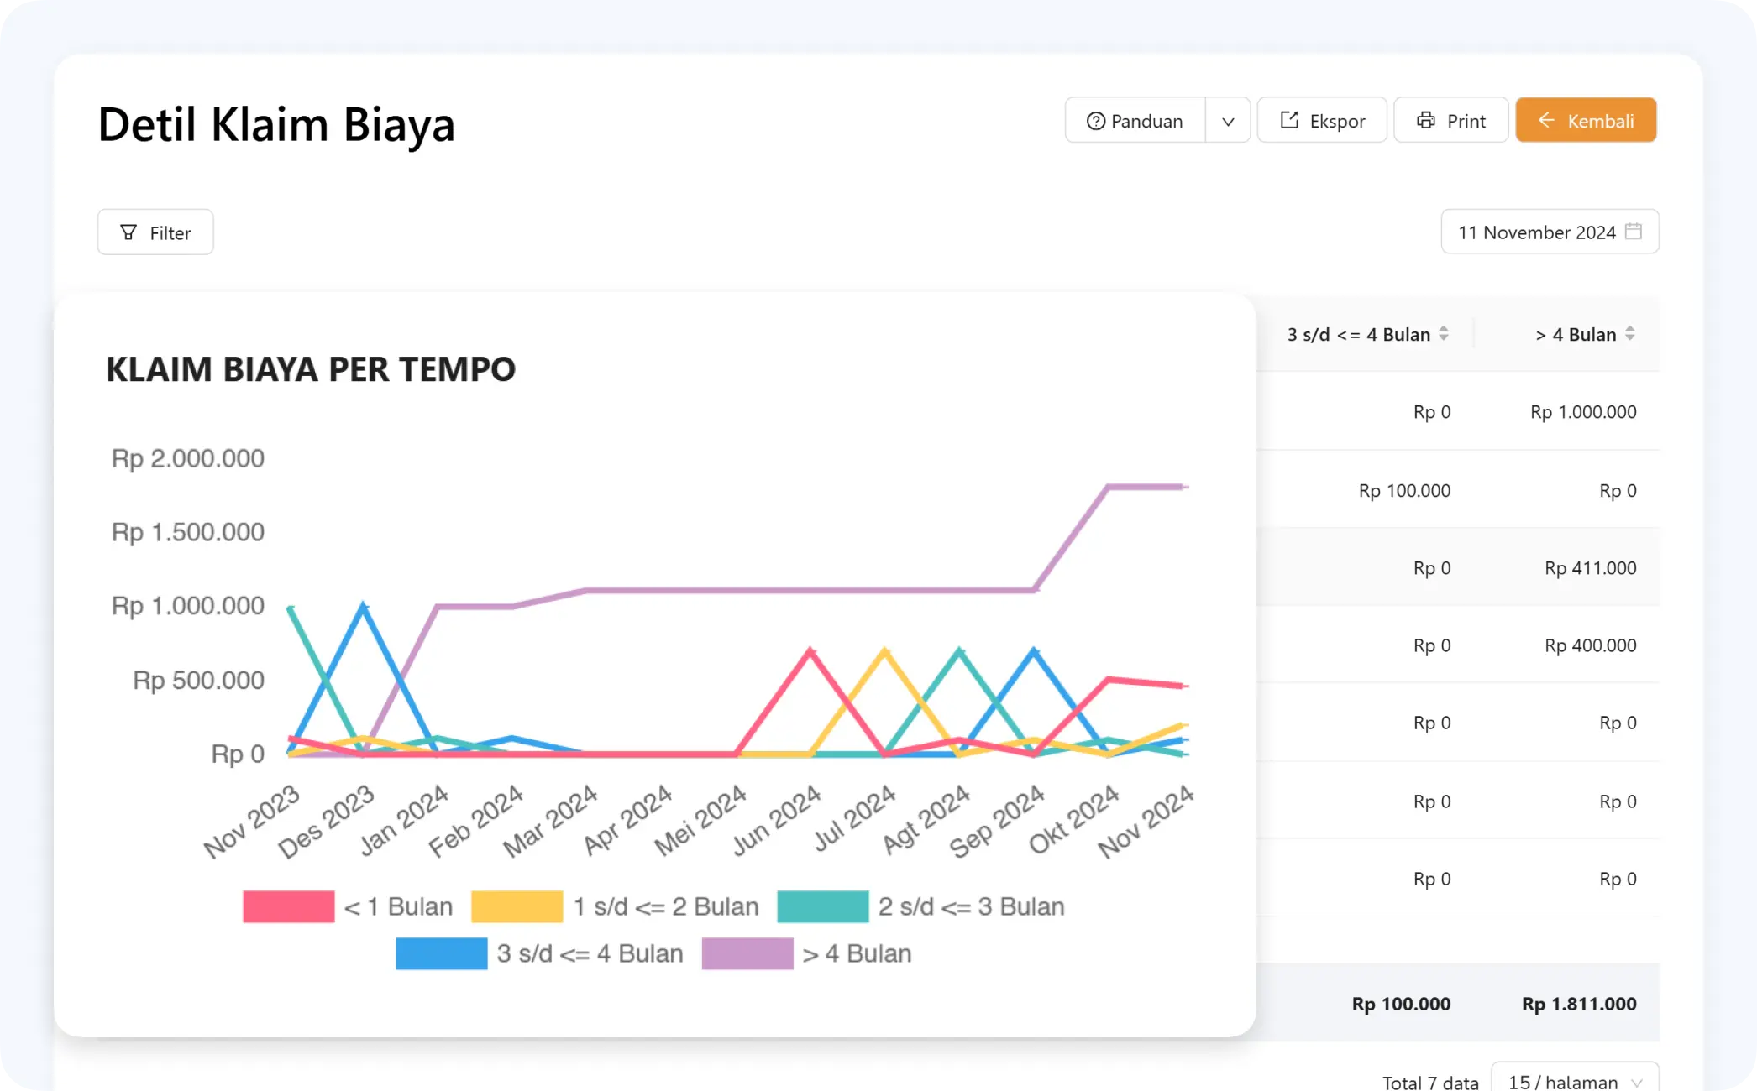Image resolution: width=1757 pixels, height=1091 pixels.
Task: Click the calendar icon in date field
Action: coord(1634,231)
